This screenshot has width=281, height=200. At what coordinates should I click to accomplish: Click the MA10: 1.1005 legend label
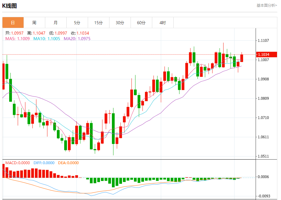(47, 39)
